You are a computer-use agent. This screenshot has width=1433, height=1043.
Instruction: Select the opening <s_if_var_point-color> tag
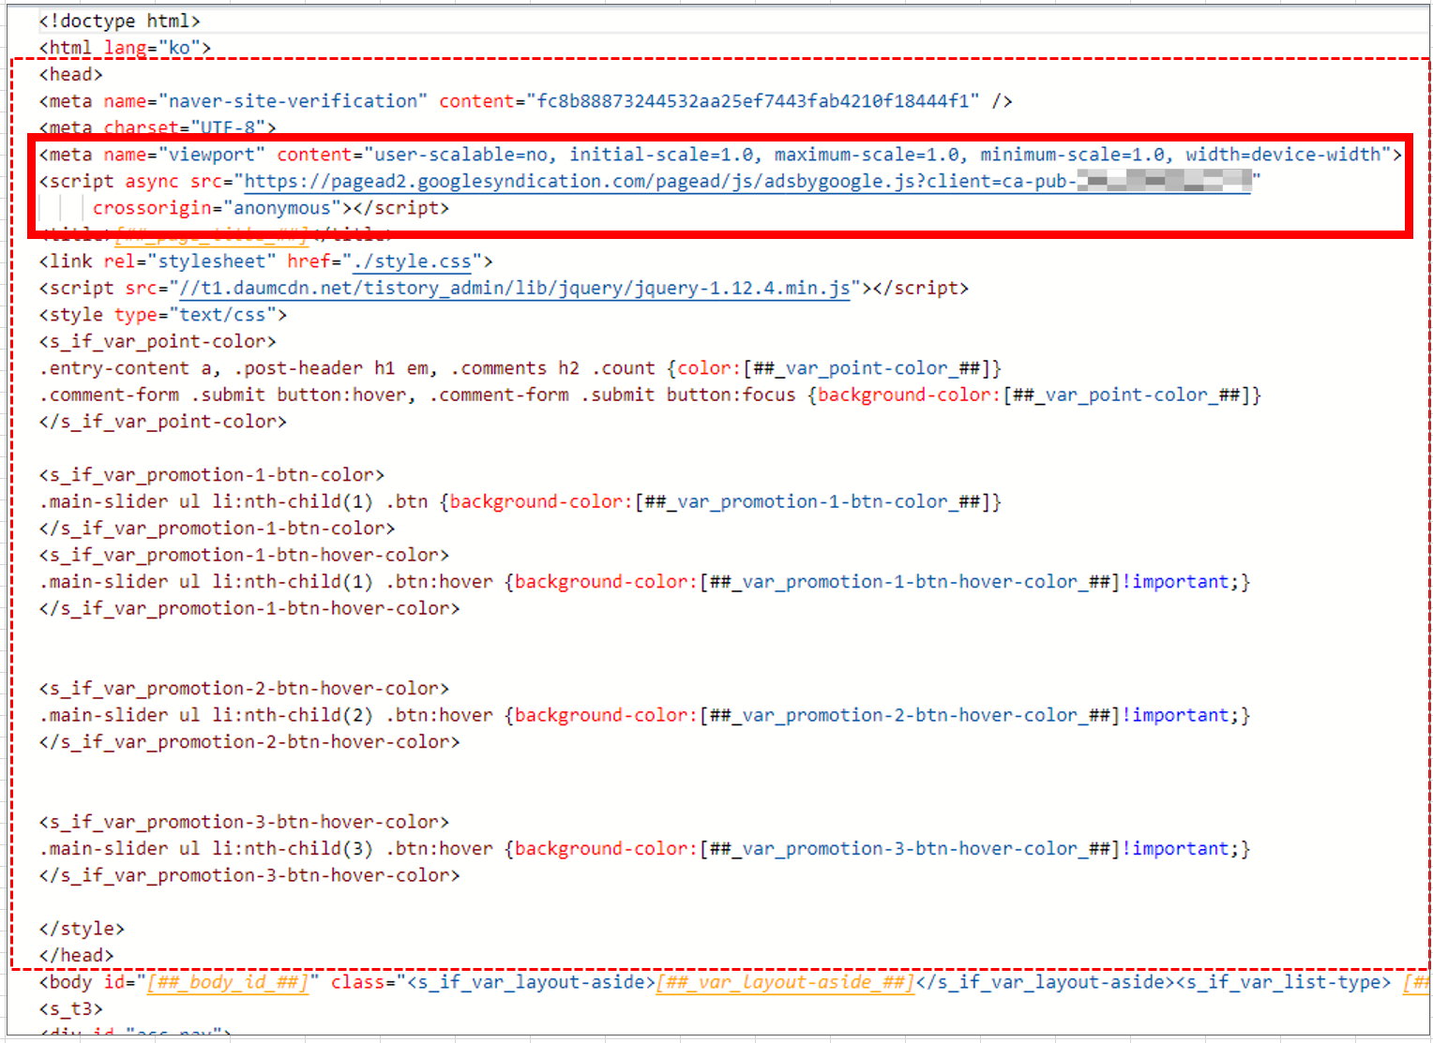pos(158,342)
